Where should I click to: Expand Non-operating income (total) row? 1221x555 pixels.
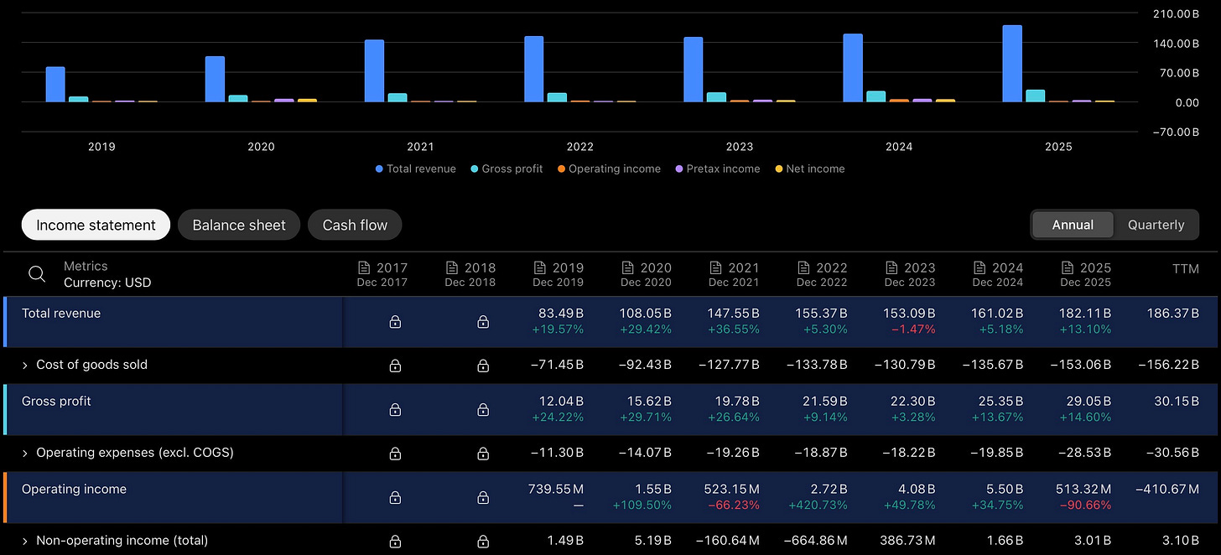pyautogui.click(x=25, y=541)
